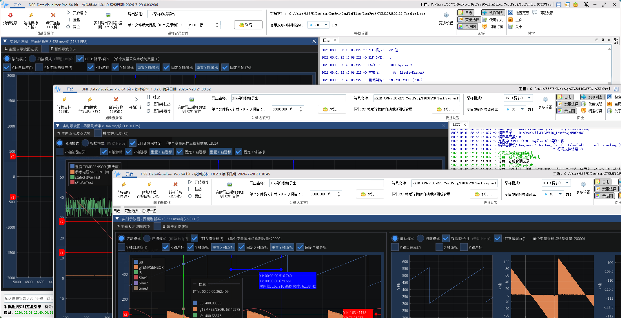Image resolution: width=621 pixels, height=318 pixels.
Task: Toggle Y 轴自适应 checkbox in DSS oscilloscope
Action: click(7, 68)
